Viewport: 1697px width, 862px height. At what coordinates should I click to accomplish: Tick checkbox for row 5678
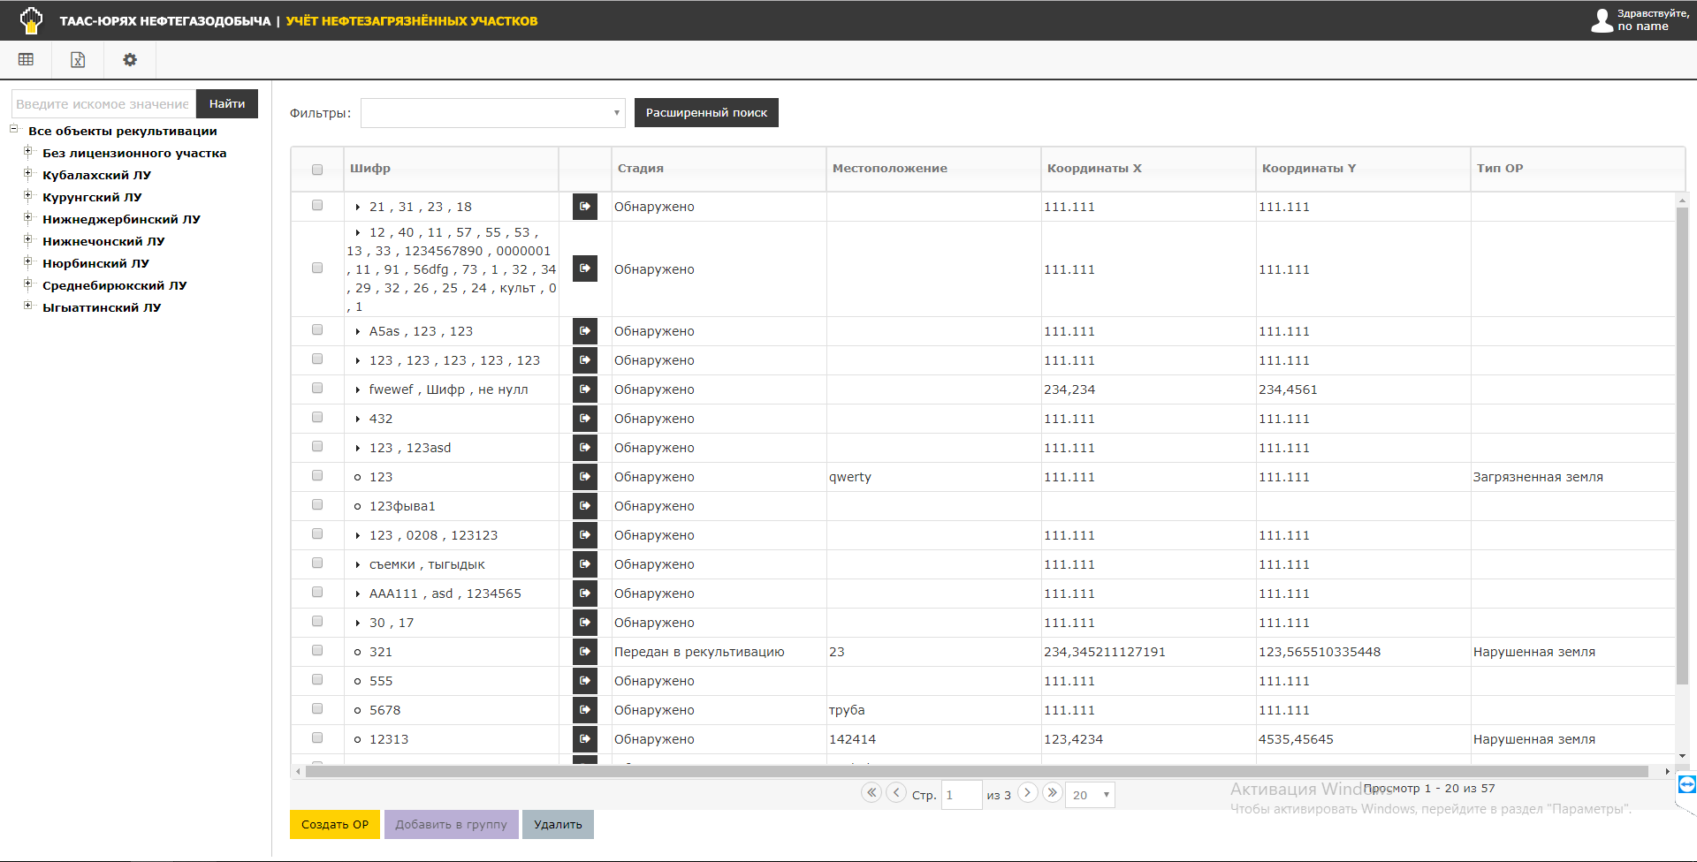(317, 709)
